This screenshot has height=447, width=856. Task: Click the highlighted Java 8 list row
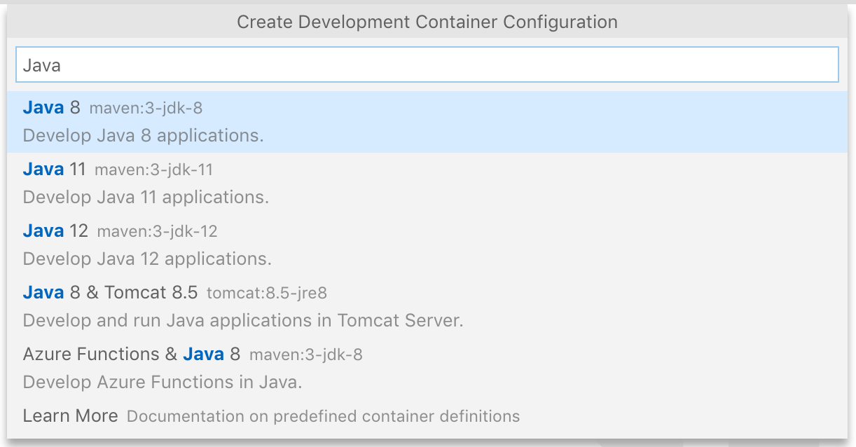[428, 121]
